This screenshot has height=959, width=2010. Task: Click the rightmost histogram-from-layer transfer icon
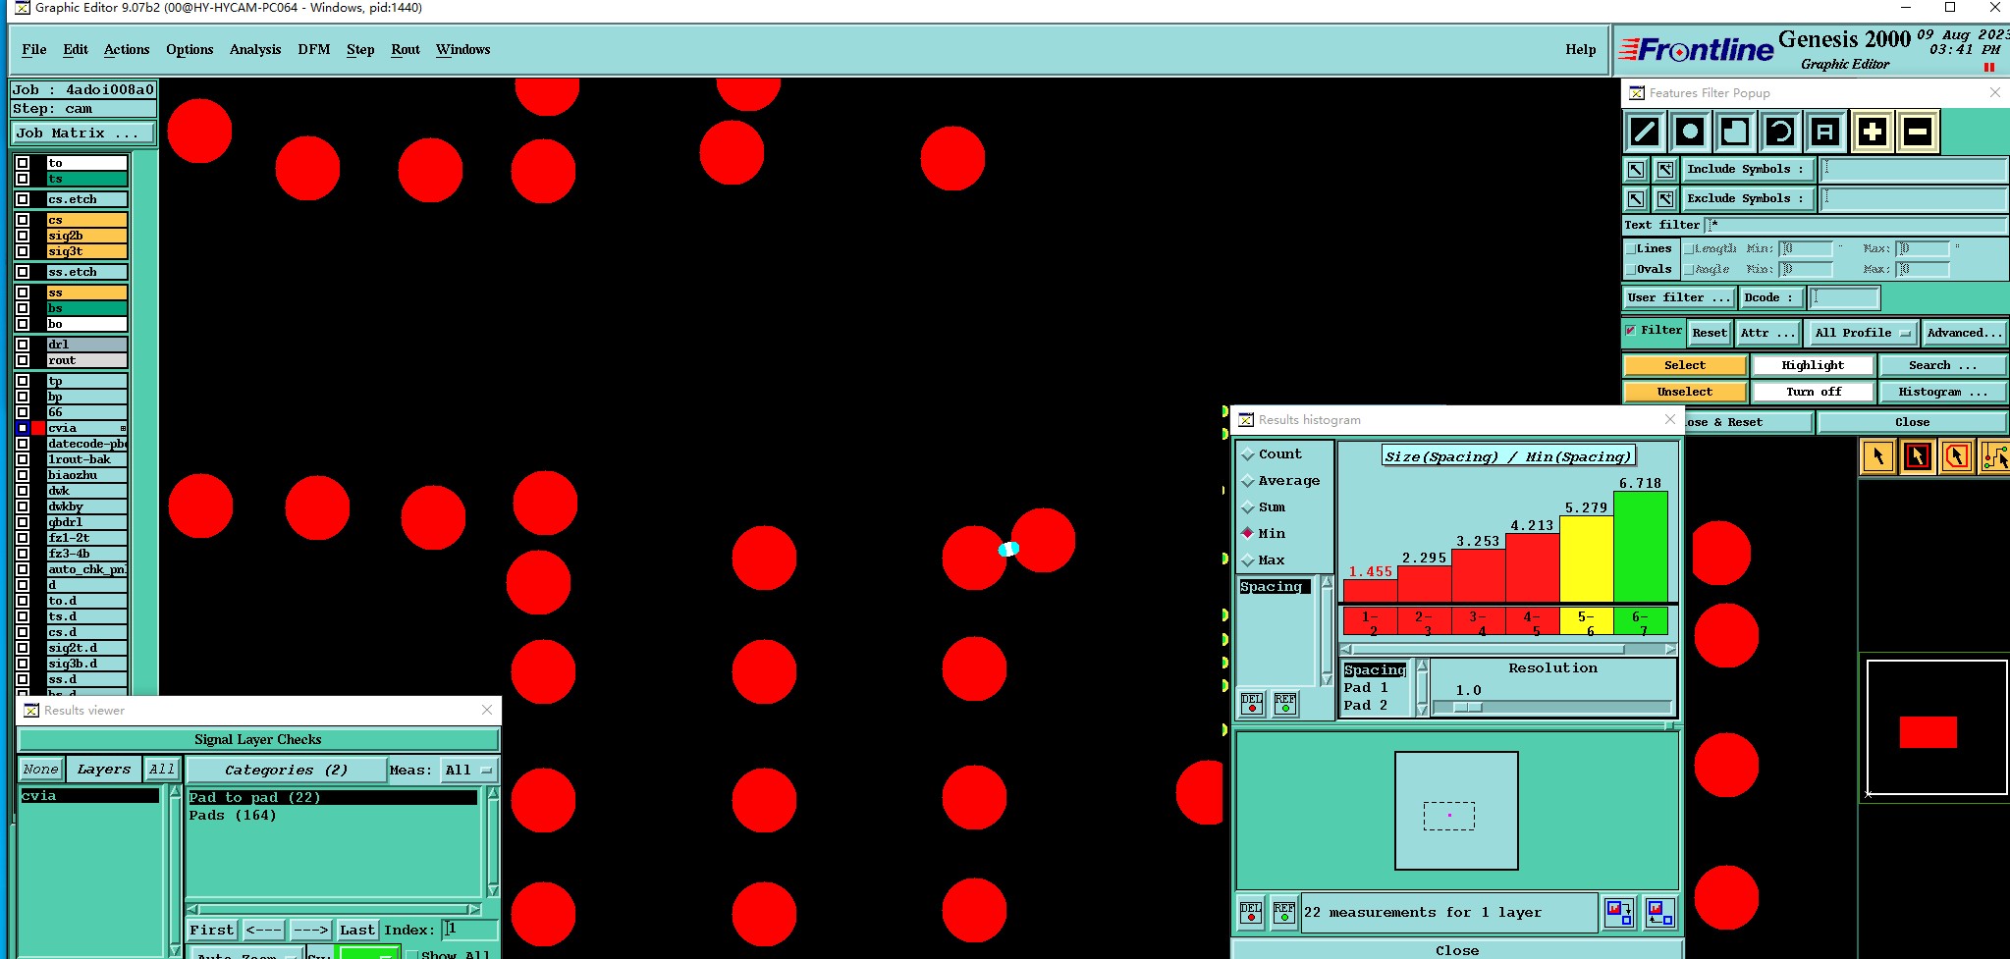point(1660,913)
